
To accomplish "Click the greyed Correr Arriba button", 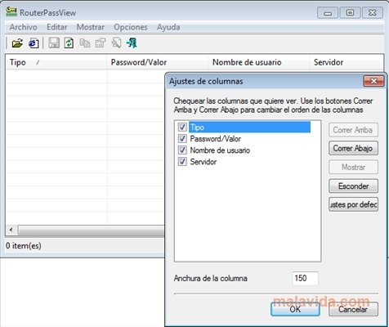I will pos(353,130).
